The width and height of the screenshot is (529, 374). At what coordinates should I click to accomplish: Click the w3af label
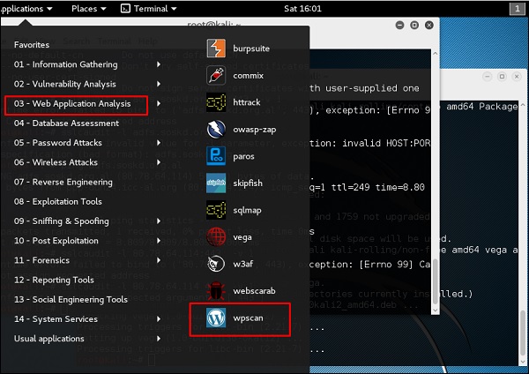(243, 264)
